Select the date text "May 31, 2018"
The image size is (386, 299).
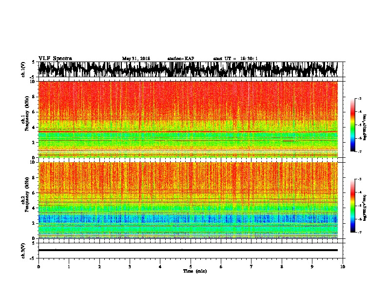(x=136, y=59)
